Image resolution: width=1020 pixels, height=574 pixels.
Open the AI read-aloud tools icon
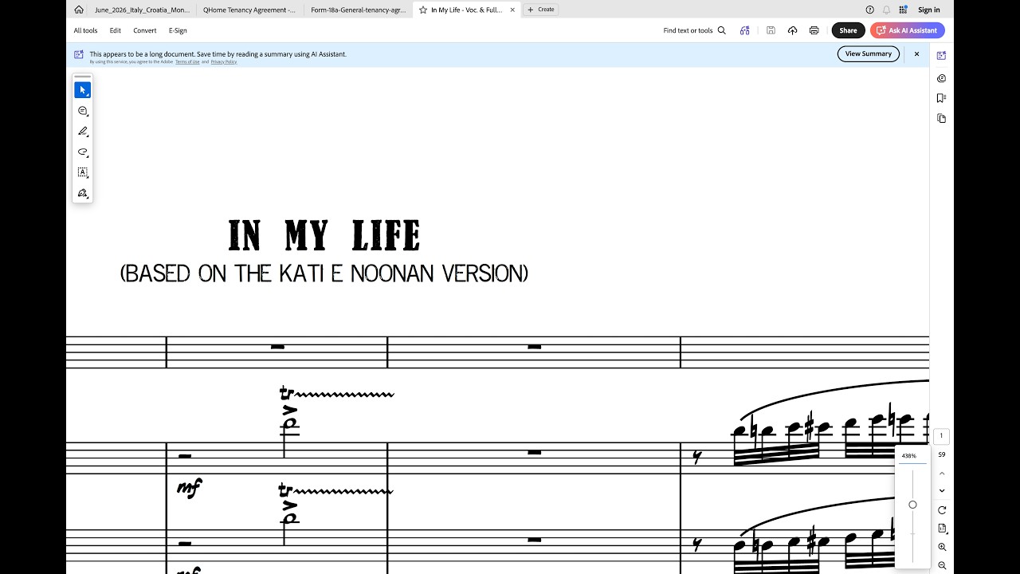click(x=744, y=30)
